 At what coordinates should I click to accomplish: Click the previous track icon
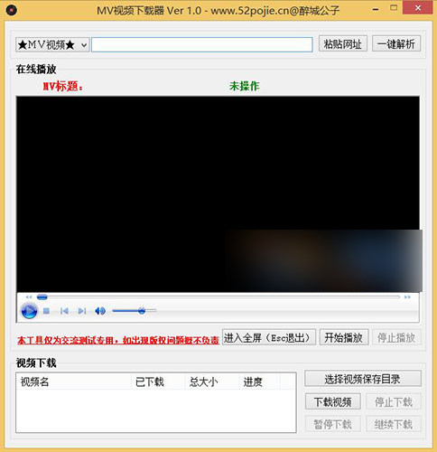64,311
